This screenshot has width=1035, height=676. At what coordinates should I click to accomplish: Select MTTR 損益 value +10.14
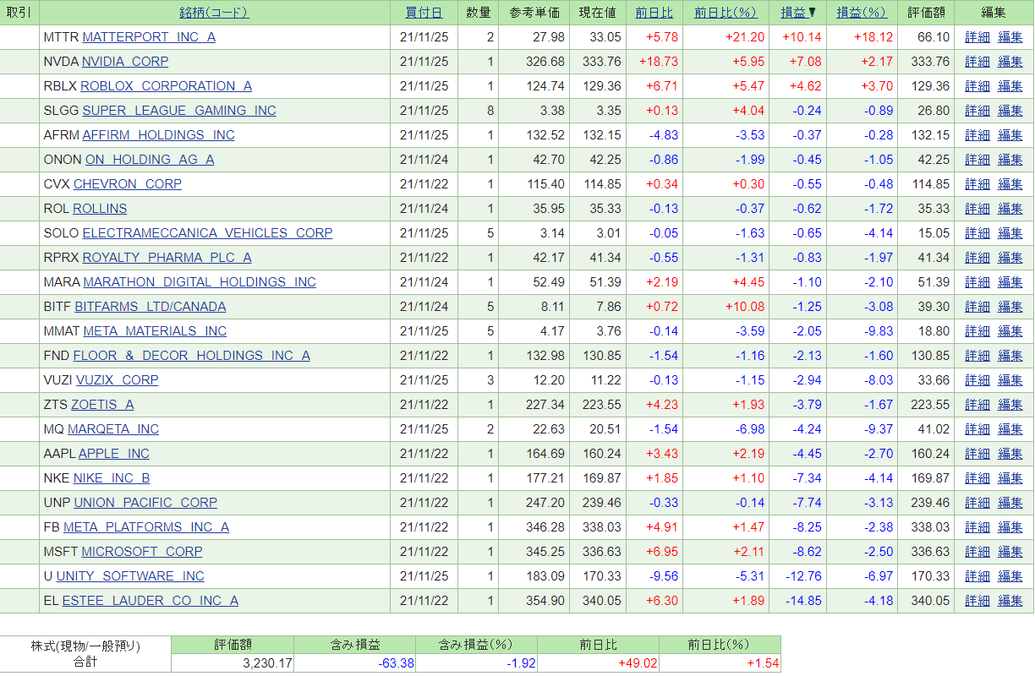click(802, 37)
